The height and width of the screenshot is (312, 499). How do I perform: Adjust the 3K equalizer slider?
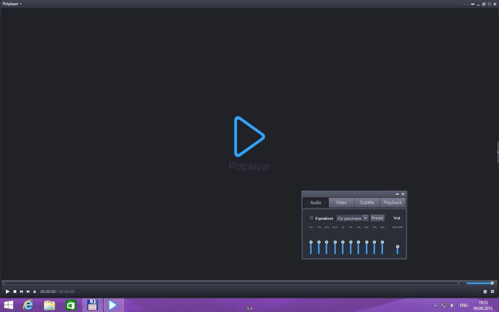(x=351, y=242)
